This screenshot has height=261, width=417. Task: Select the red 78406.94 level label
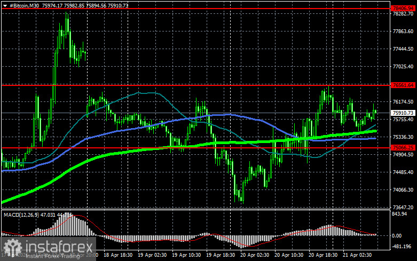coord(403,9)
